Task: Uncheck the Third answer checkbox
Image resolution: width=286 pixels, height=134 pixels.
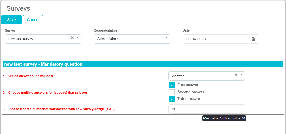Action: tap(172, 99)
